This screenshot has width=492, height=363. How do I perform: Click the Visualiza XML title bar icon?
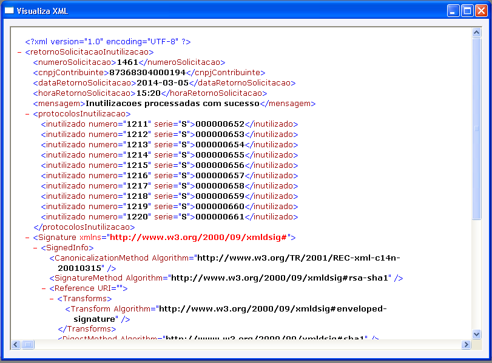coord(9,11)
